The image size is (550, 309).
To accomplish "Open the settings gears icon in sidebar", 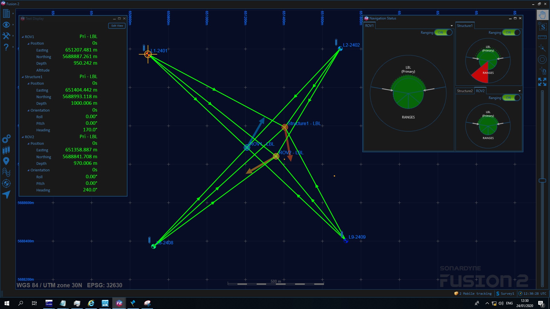I will click(x=6, y=139).
